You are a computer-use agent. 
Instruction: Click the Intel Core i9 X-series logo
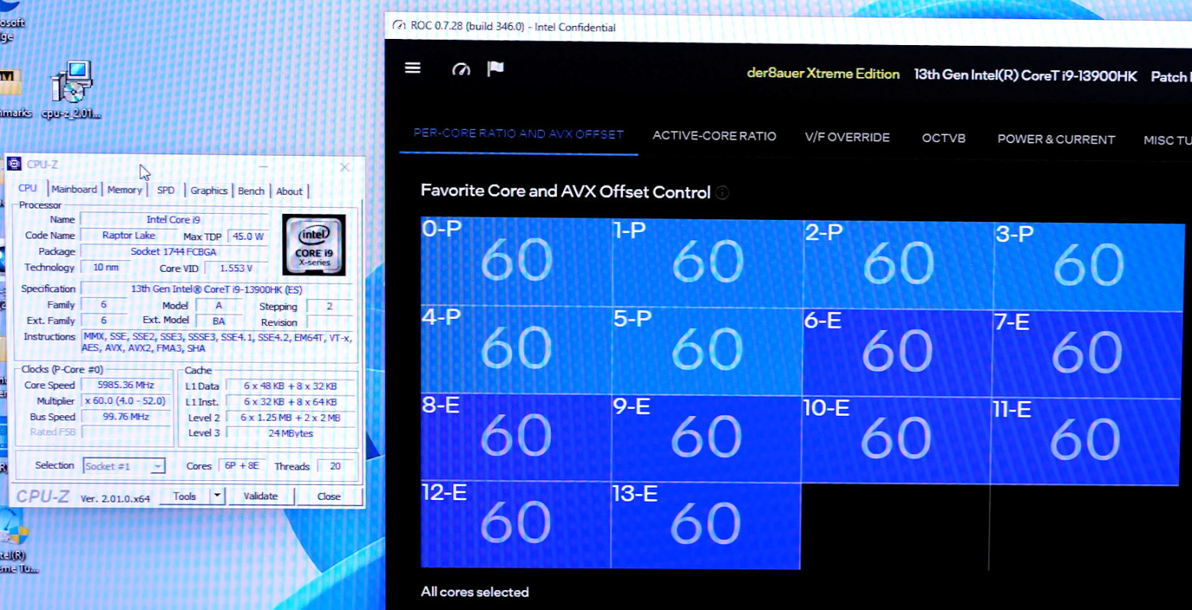point(314,244)
